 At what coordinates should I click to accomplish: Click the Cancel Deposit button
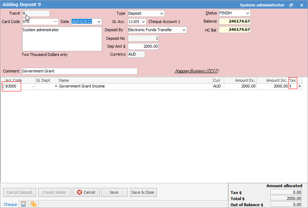click(x=19, y=192)
